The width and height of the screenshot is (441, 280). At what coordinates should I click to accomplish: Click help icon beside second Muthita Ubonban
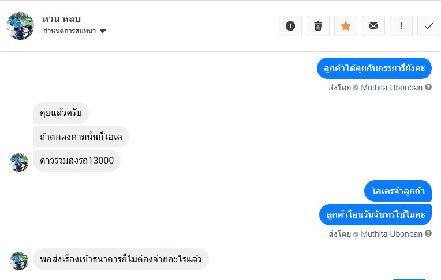click(428, 234)
